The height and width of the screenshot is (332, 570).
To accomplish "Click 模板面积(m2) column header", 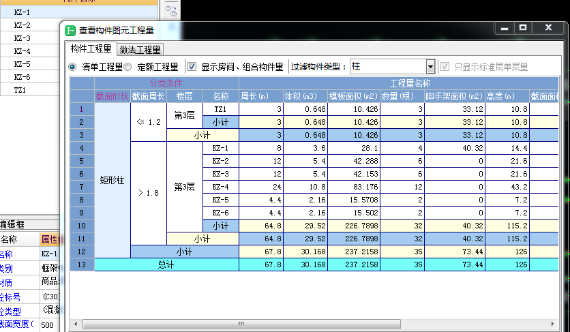I will [354, 96].
